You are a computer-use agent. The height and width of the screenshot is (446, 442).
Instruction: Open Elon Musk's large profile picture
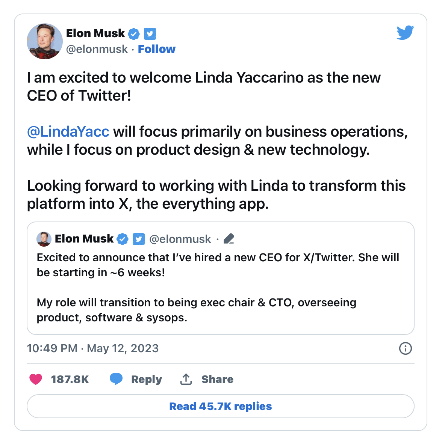coord(45,41)
